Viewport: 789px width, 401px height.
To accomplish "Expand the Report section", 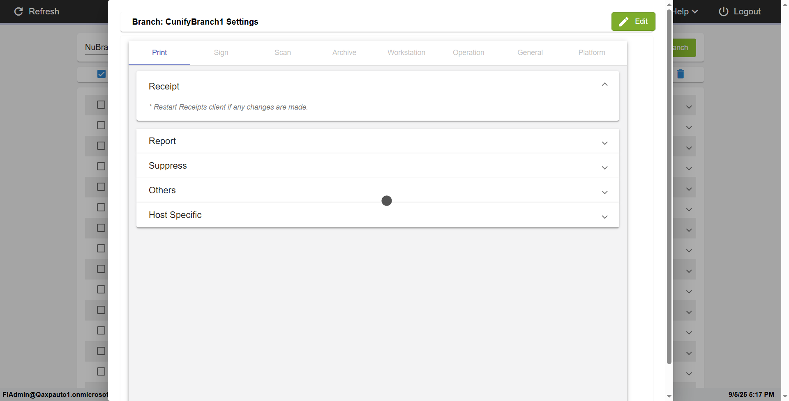I will [x=378, y=141].
